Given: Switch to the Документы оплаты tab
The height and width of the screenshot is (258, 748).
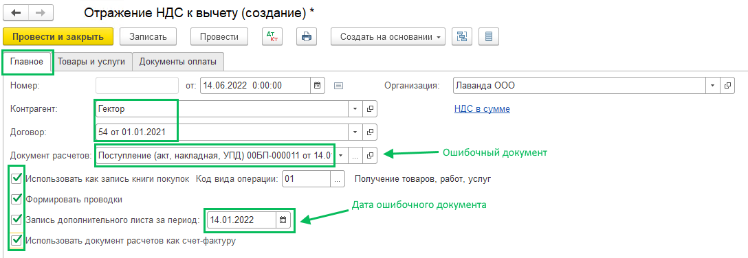Looking at the screenshot, I should [178, 61].
